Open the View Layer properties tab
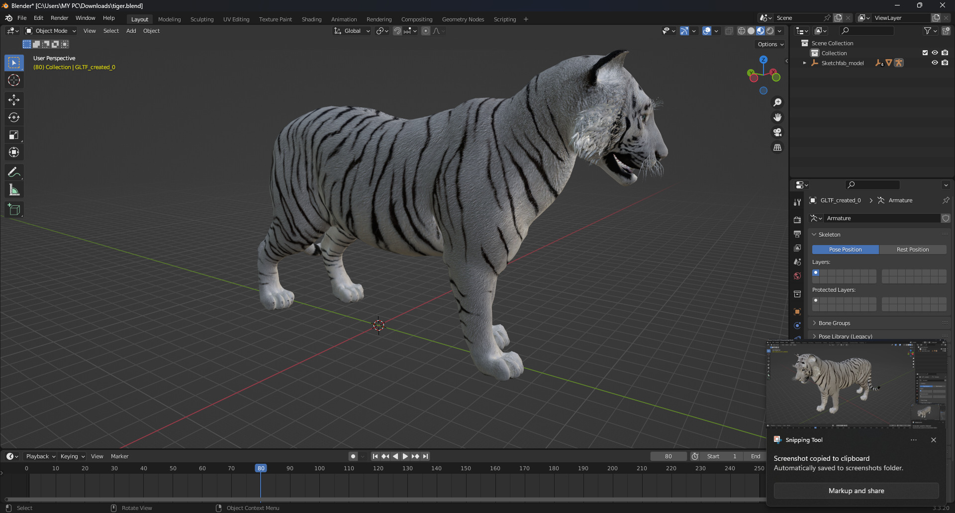 click(797, 248)
